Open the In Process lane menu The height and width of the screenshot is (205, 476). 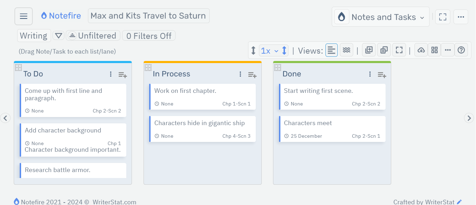240,74
